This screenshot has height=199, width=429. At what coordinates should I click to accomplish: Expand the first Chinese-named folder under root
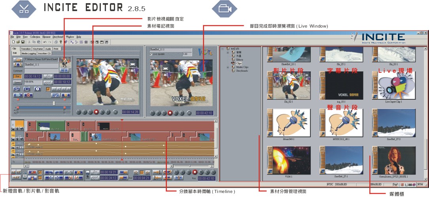point(228,53)
